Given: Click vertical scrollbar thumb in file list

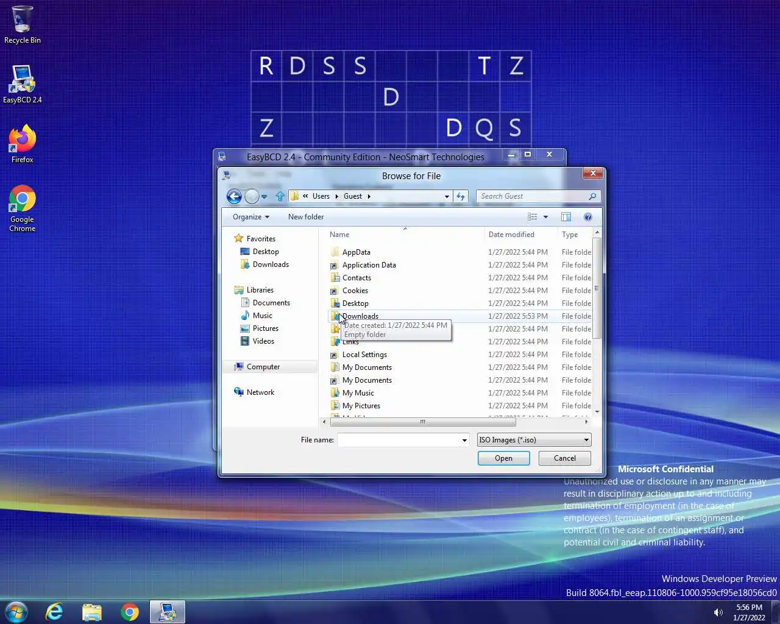Looking at the screenshot, I should [x=597, y=288].
